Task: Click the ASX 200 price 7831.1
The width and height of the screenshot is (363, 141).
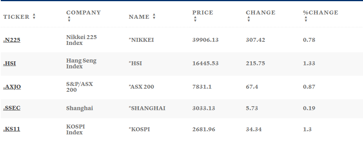Action: [202, 87]
